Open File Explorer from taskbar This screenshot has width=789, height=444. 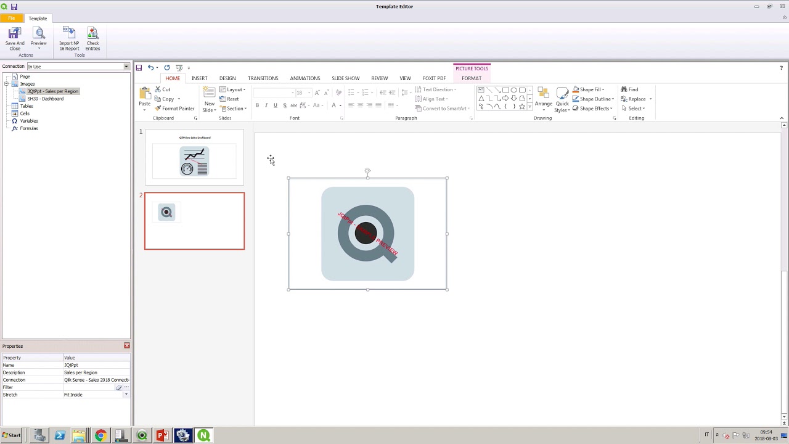(79, 436)
